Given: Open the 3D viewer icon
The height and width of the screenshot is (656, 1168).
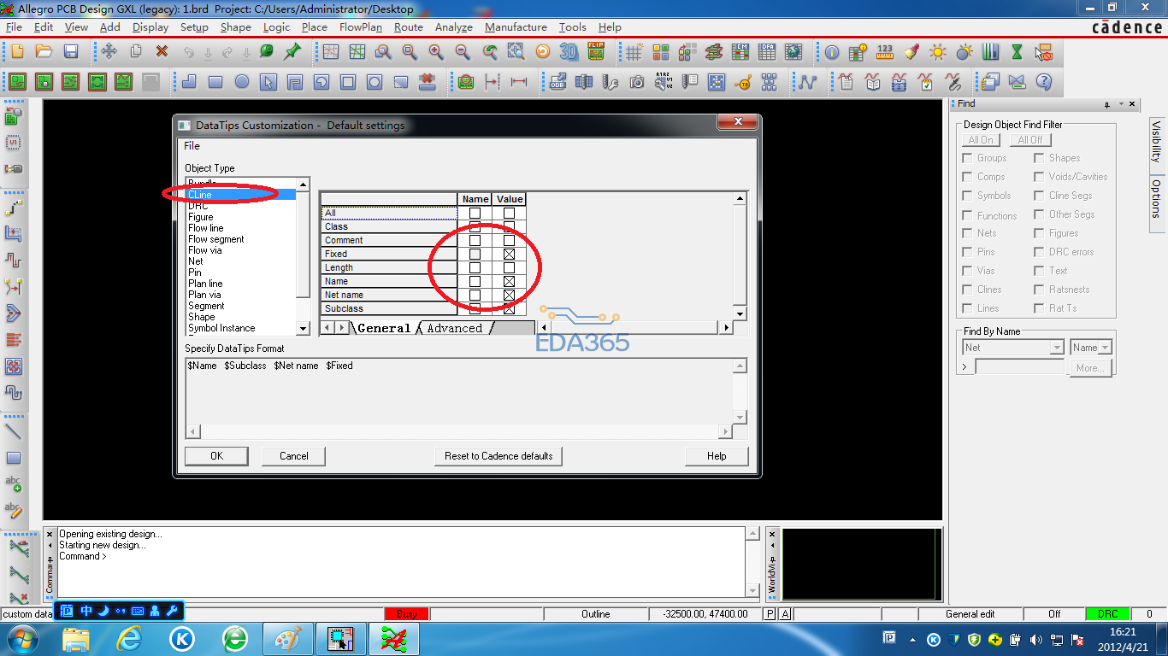Looking at the screenshot, I should coord(569,51).
